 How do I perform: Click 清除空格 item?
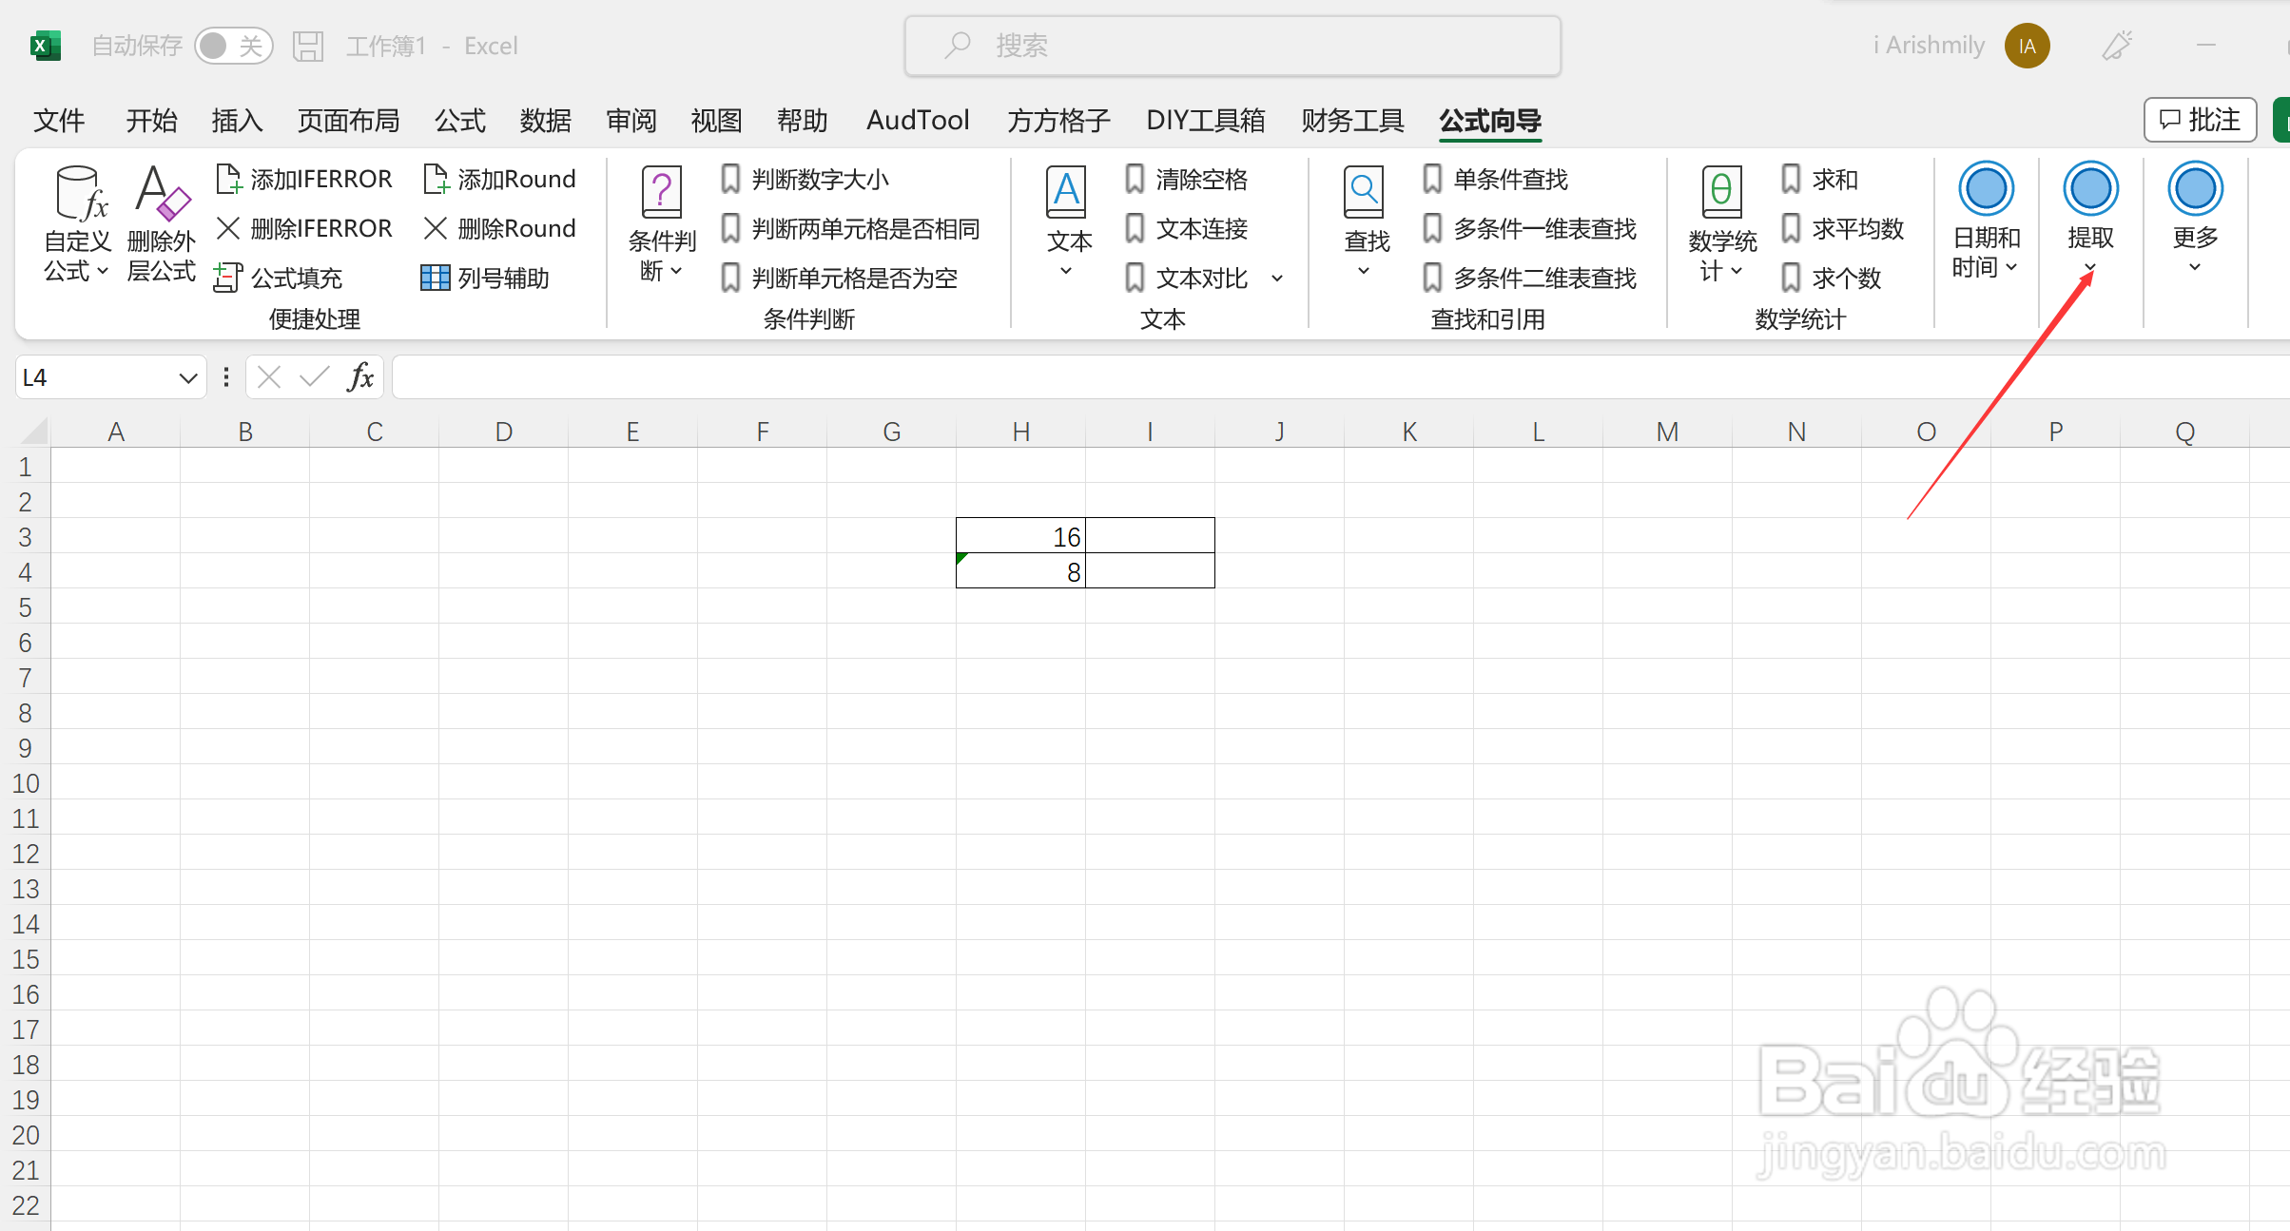coord(1186,179)
